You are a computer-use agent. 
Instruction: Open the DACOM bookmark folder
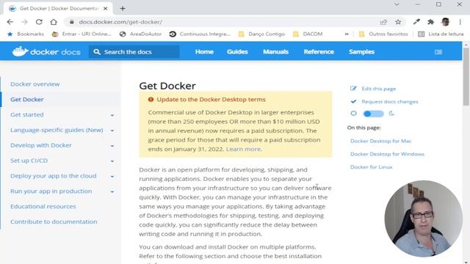click(x=308, y=34)
